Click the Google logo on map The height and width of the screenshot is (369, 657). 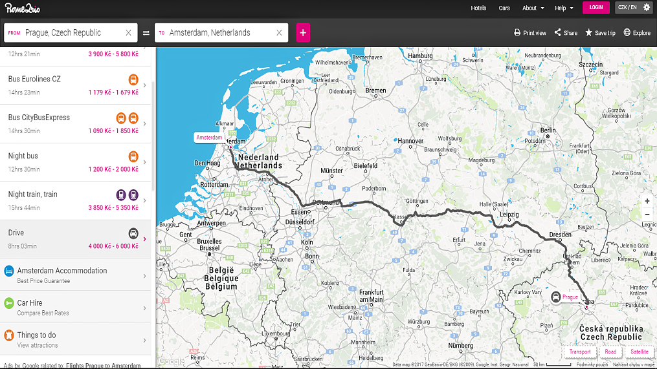pyautogui.click(x=172, y=361)
